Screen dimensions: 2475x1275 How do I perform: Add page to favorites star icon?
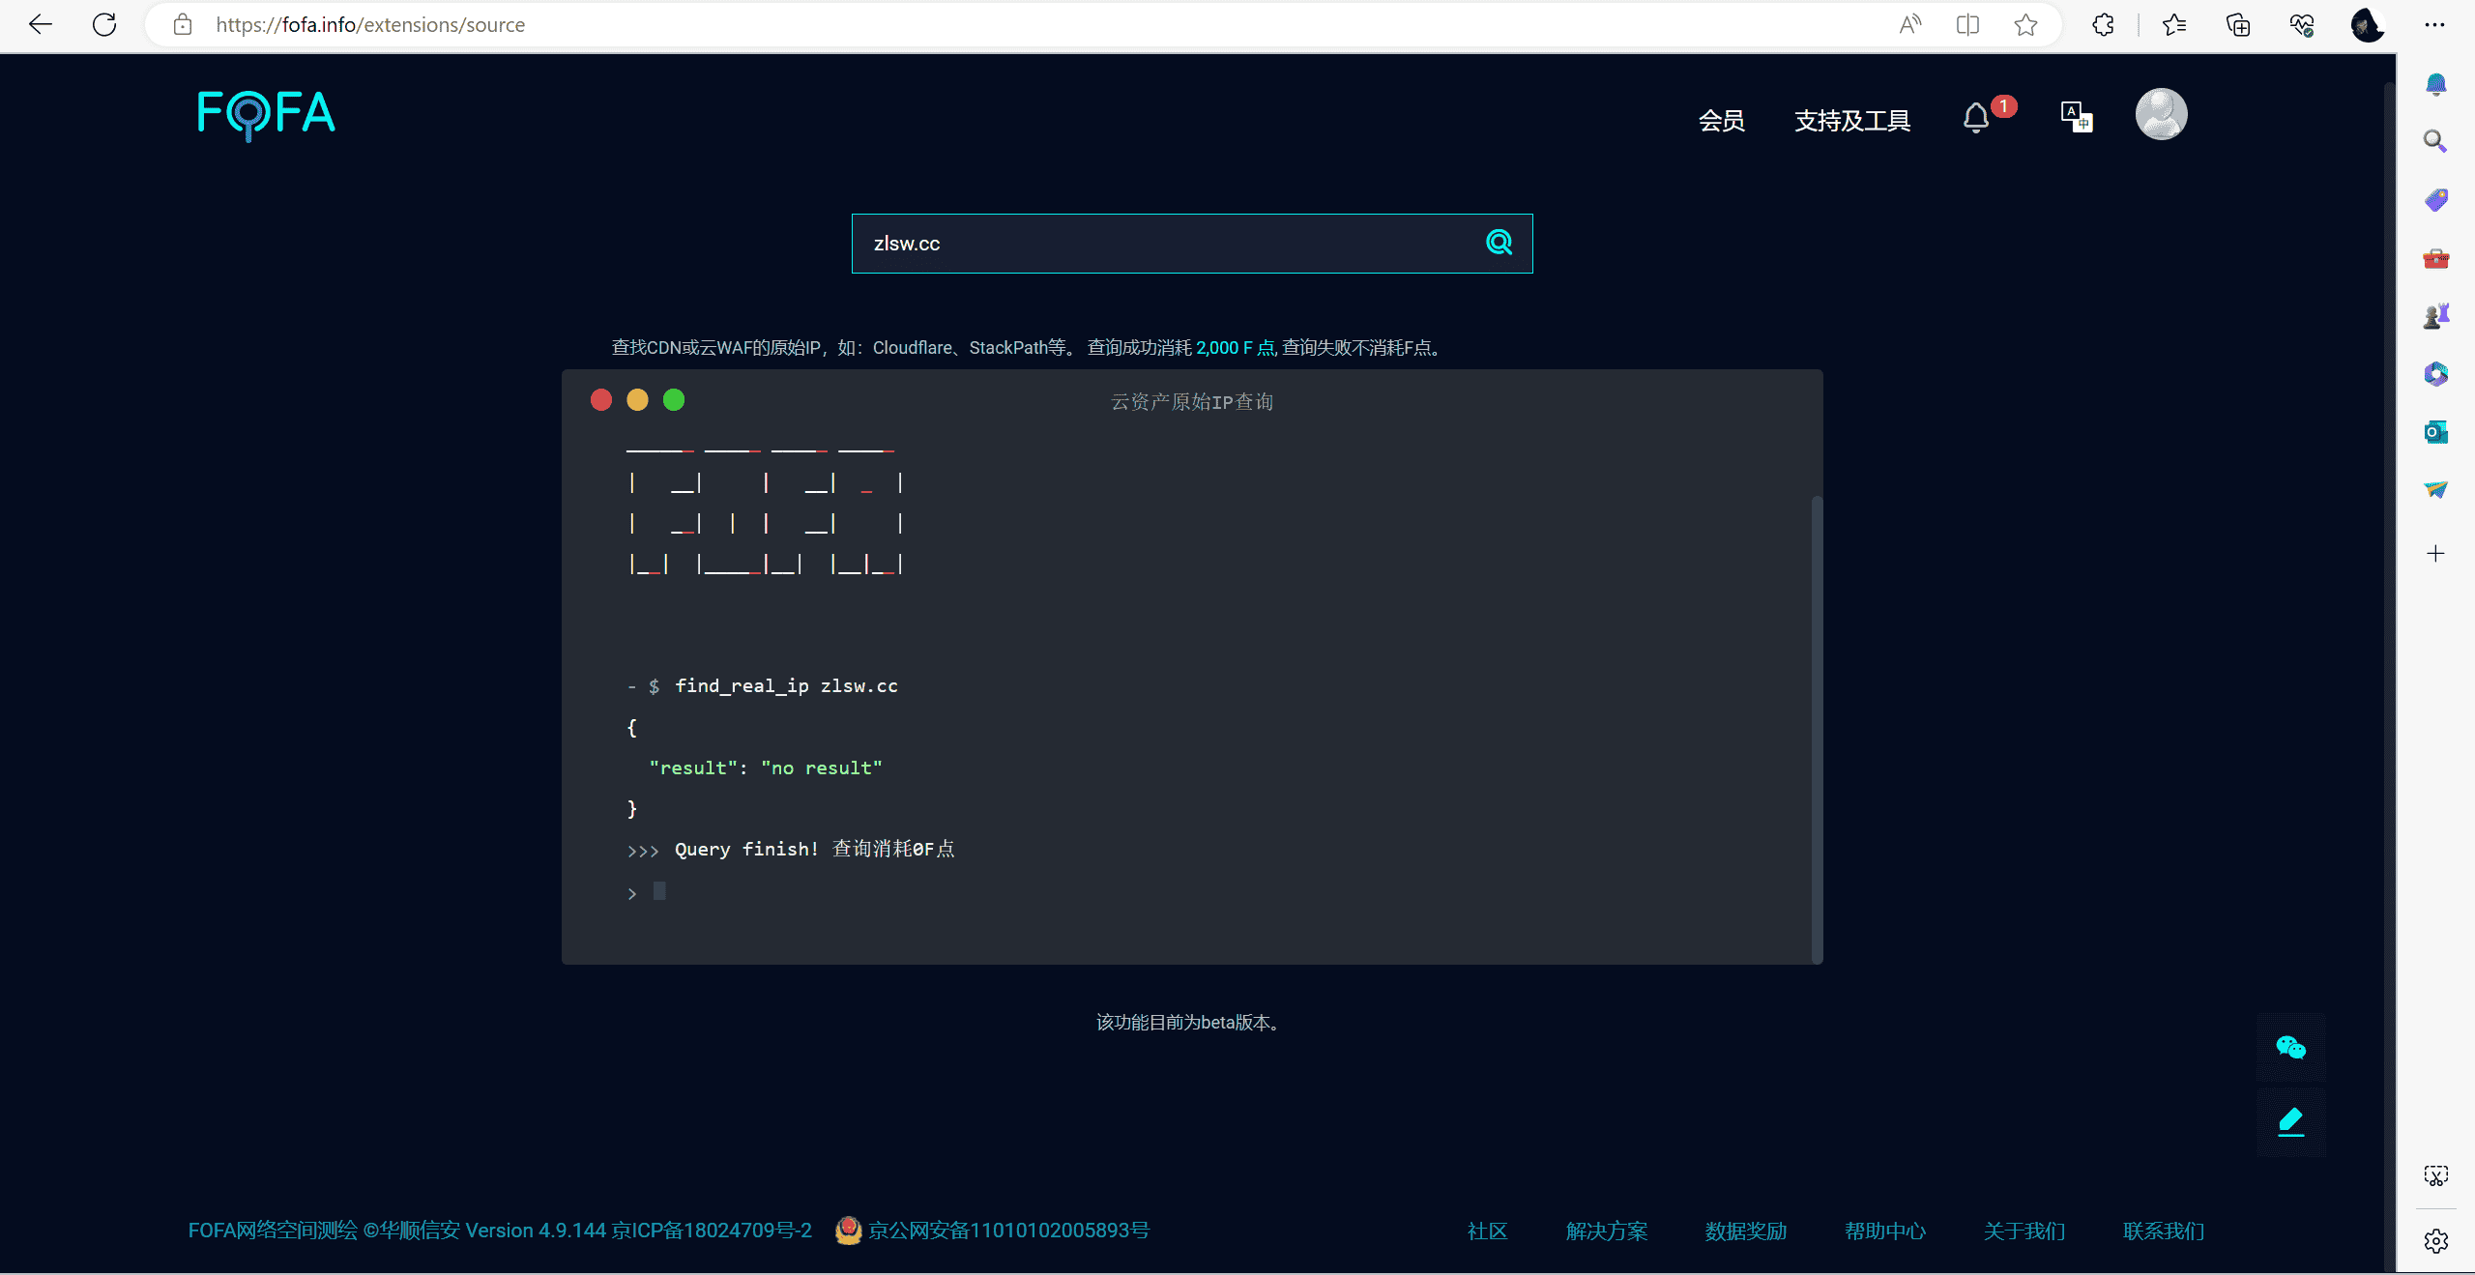tap(2025, 25)
